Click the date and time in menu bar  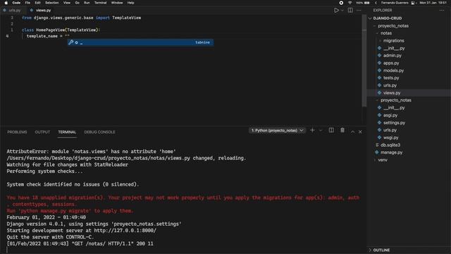pyautogui.click(x=433, y=3)
